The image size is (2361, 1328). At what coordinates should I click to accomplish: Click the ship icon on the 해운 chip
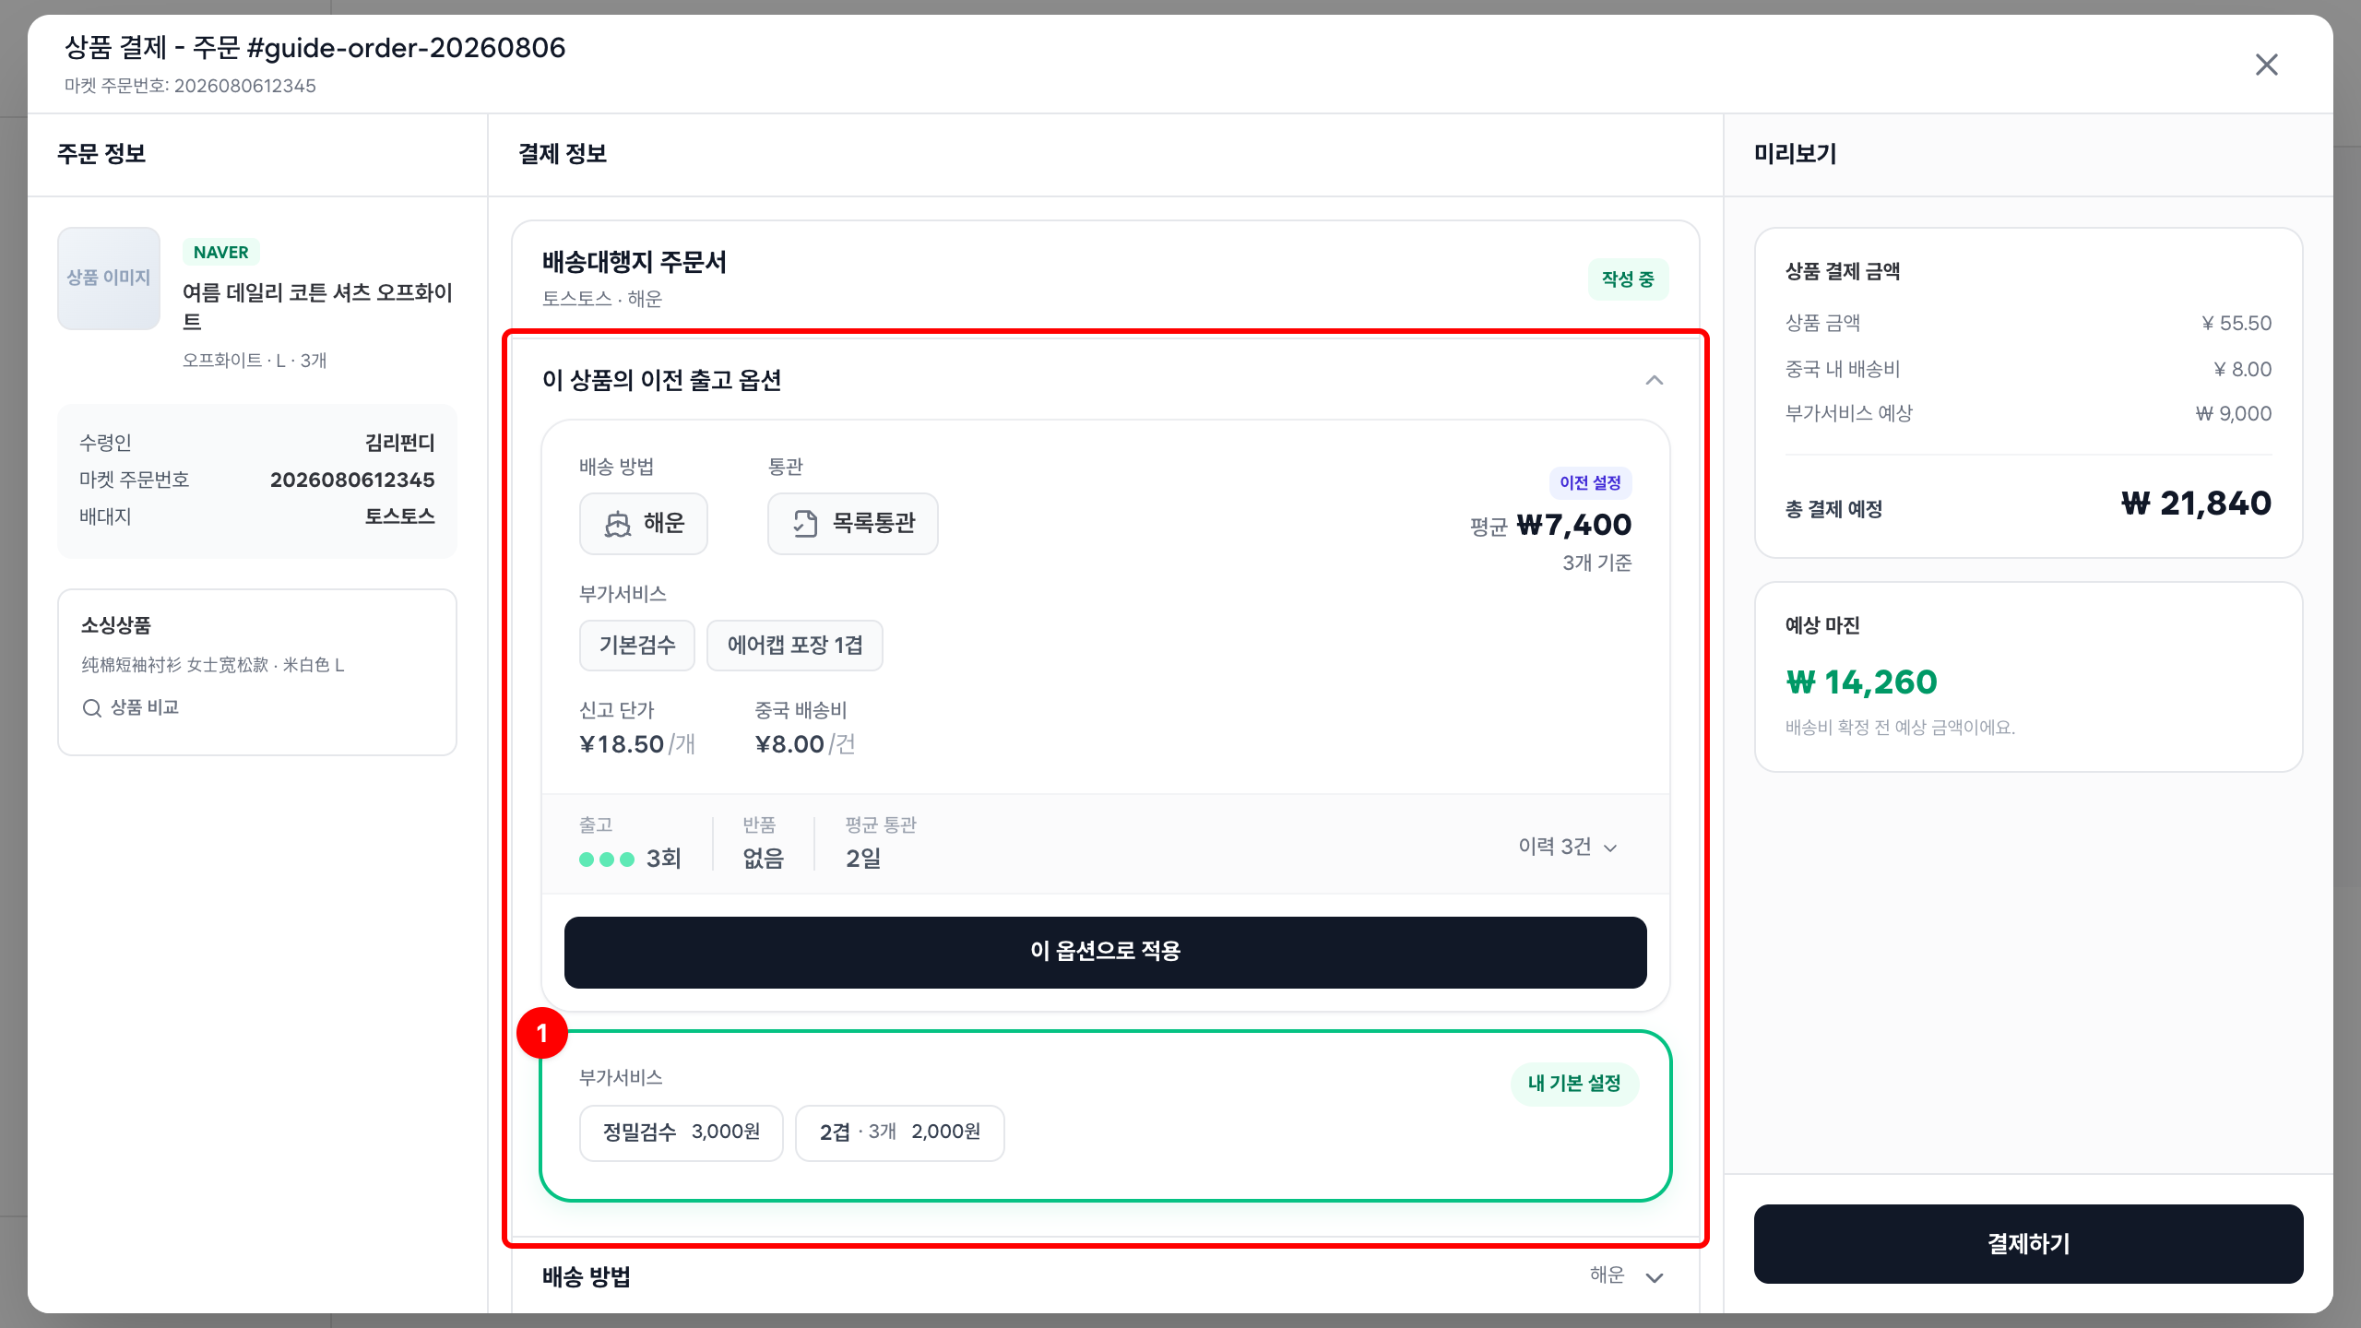tap(617, 524)
